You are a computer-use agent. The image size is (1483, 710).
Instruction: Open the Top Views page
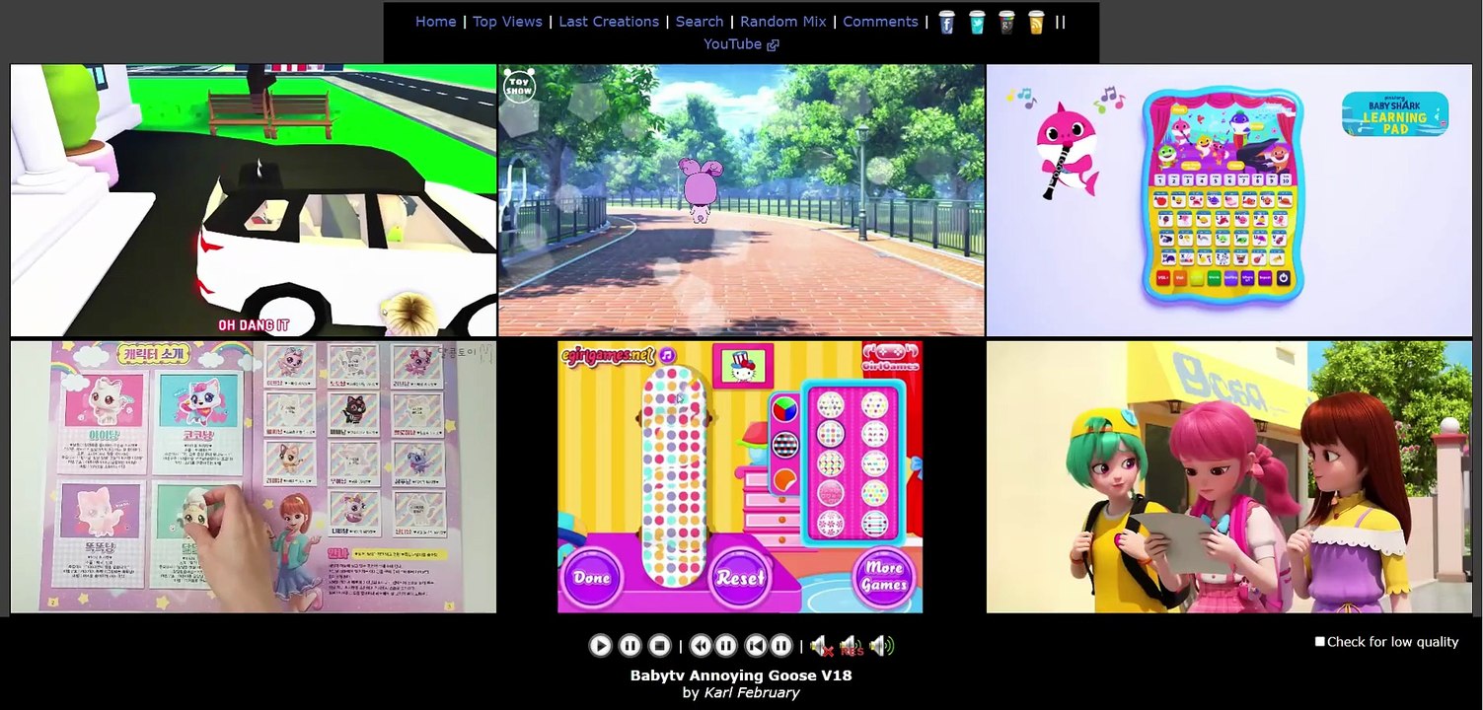coord(507,22)
